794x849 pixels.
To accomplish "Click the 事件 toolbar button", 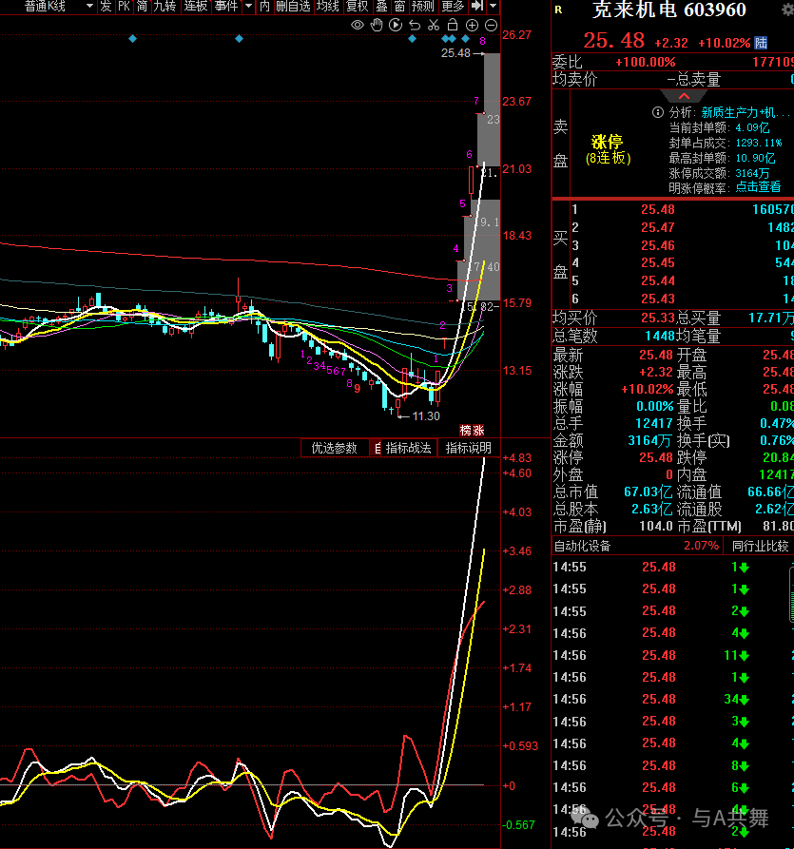I will point(226,7).
